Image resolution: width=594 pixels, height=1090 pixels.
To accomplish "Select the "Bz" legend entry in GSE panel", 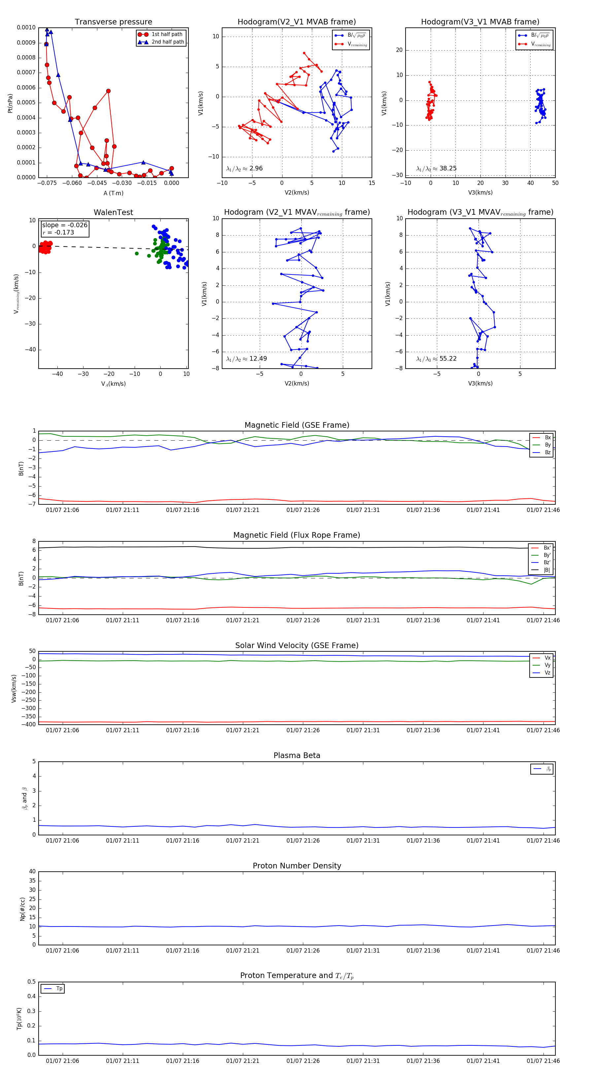I will (542, 452).
